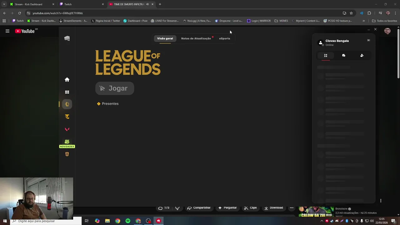
Task: Bookmark this page with star icon
Action: tap(351, 13)
